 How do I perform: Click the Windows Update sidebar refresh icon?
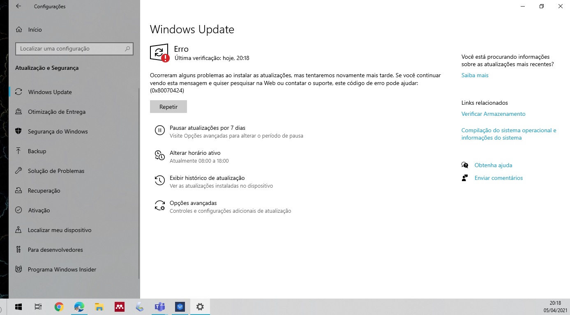pos(18,92)
